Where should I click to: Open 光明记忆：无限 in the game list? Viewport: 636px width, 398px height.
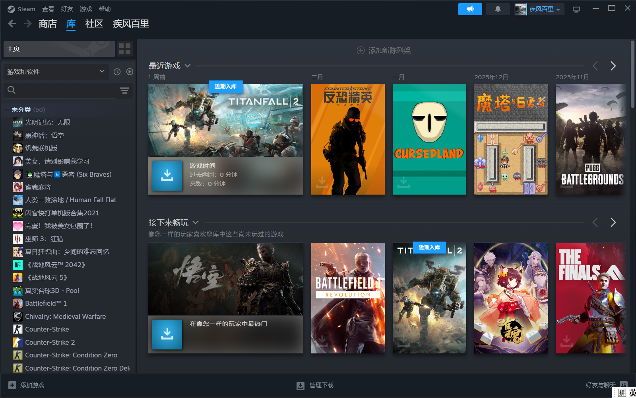(48, 123)
